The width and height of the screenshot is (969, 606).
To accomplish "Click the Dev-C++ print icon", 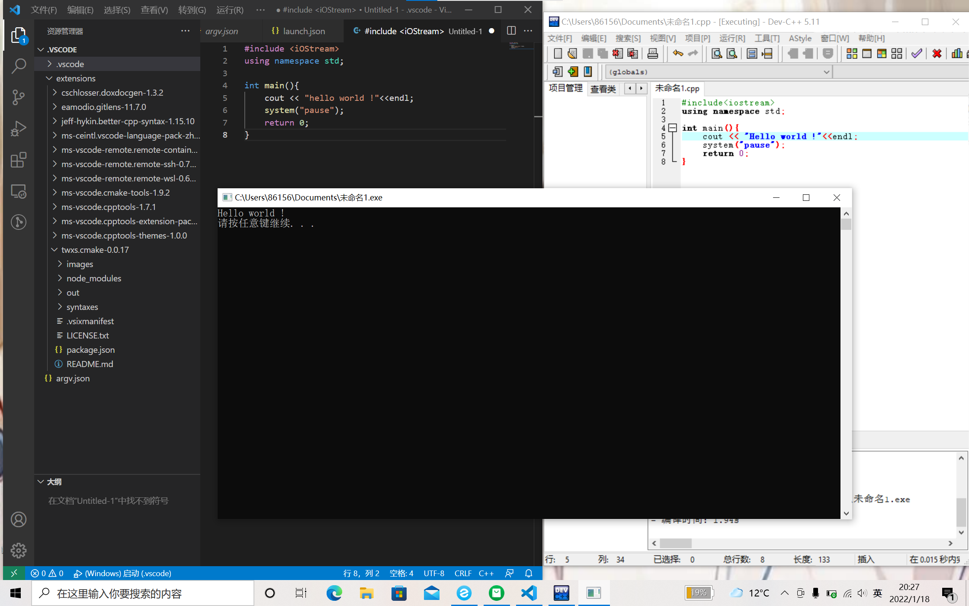I will (653, 54).
